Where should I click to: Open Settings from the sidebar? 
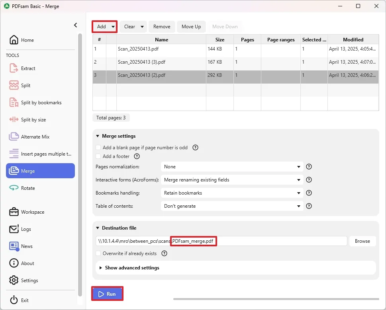29,281
